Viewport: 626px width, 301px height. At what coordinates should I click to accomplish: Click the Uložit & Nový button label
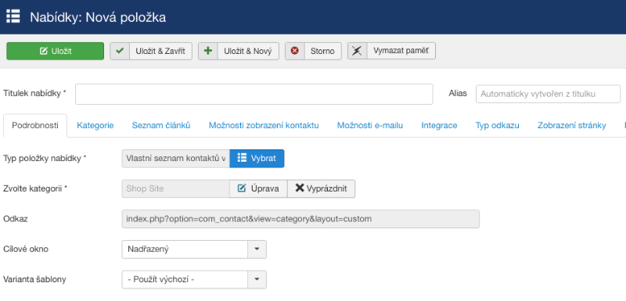[x=248, y=52]
